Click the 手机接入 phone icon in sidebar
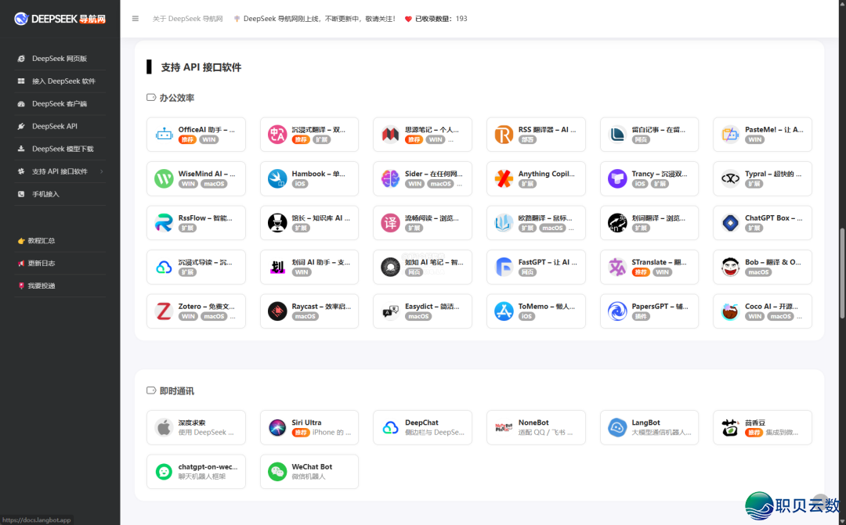The width and height of the screenshot is (846, 525). pos(21,194)
